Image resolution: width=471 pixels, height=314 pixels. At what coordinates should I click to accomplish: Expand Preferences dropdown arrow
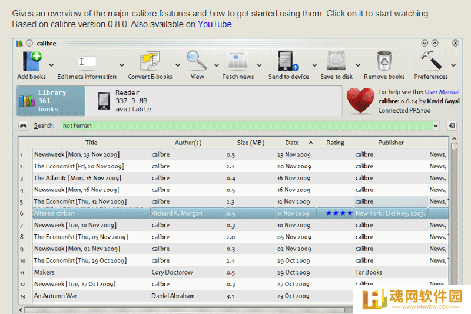453,65
